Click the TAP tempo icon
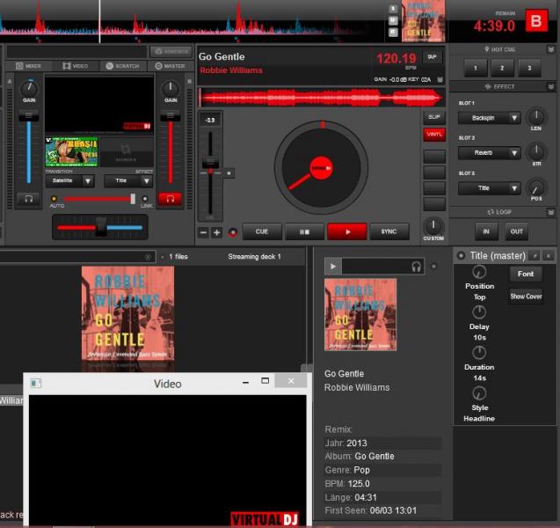 click(x=432, y=56)
